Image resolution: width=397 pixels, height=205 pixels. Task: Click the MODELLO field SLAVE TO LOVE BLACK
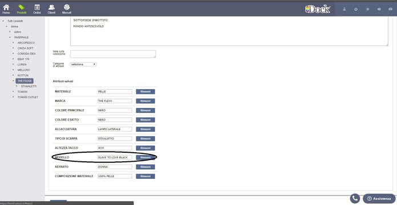(x=115, y=157)
